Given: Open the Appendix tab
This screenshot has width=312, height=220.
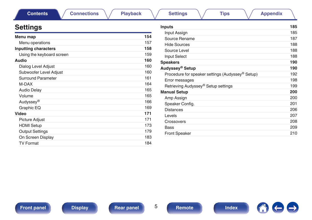Looking at the screenshot, I should point(271,14).
